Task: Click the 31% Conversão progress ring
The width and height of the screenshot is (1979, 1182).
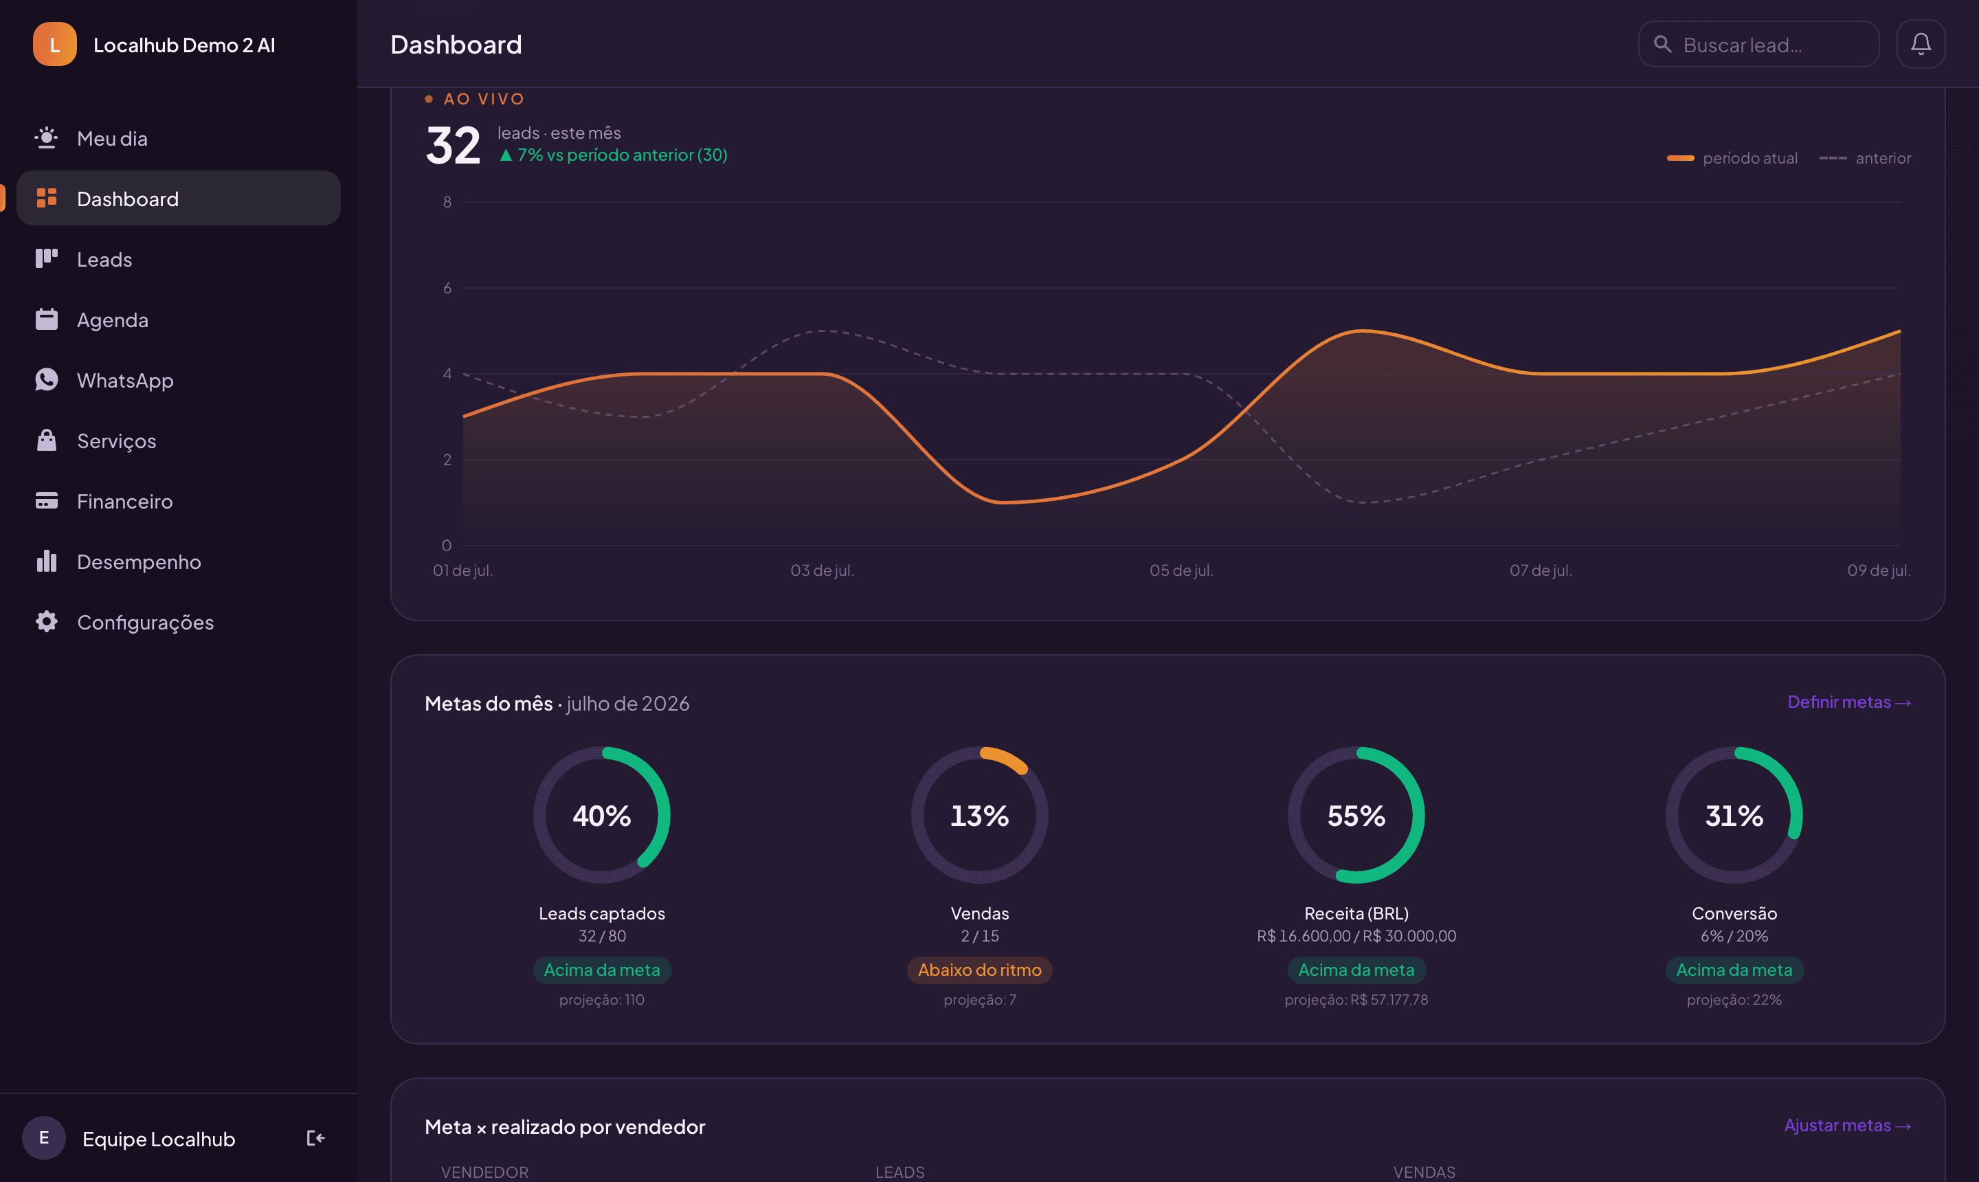Action: [1734, 815]
